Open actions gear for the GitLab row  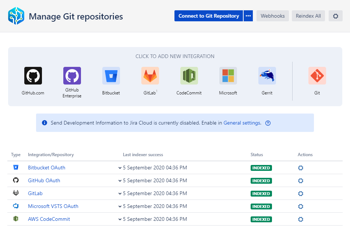(x=301, y=194)
